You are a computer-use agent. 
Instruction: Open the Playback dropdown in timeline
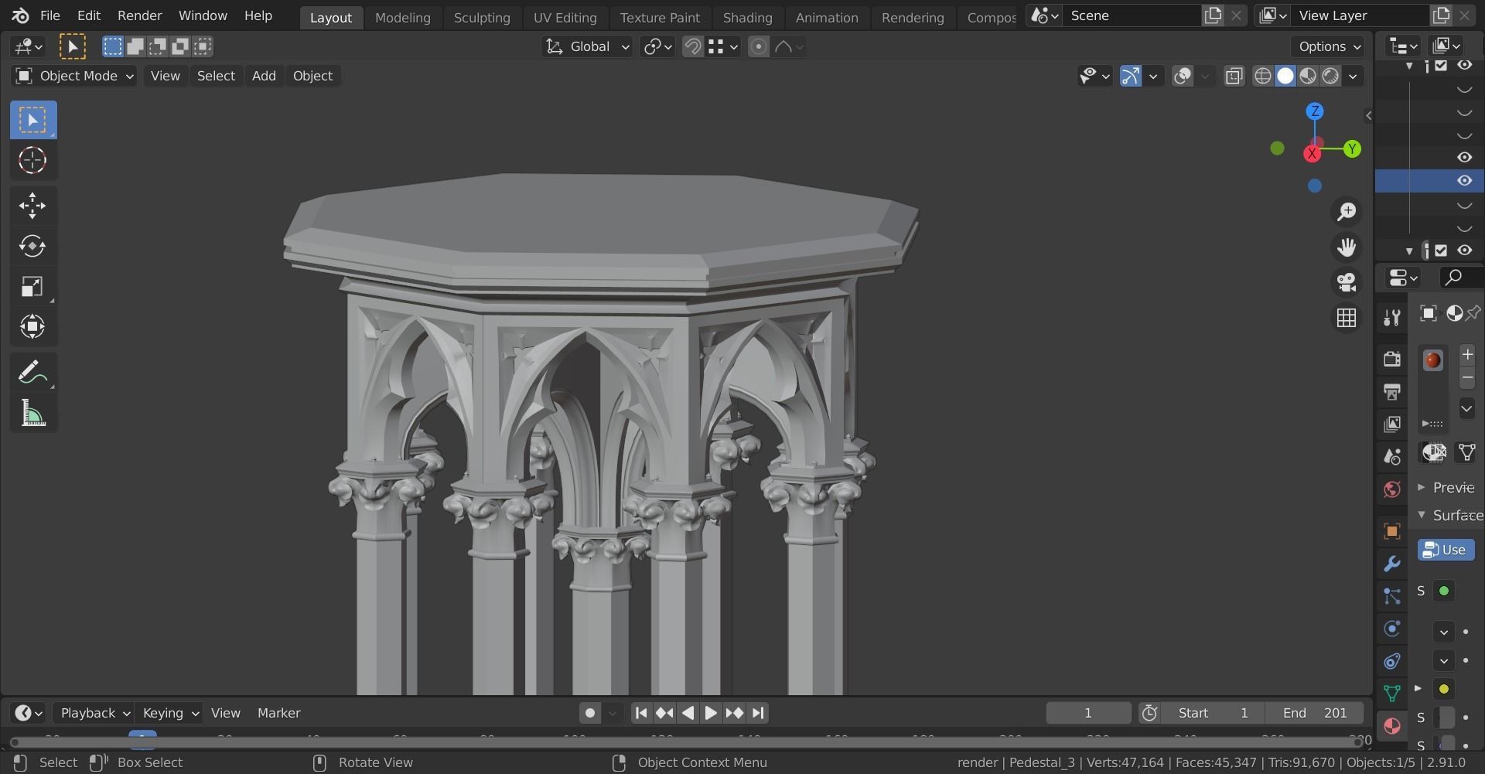pyautogui.click(x=94, y=713)
